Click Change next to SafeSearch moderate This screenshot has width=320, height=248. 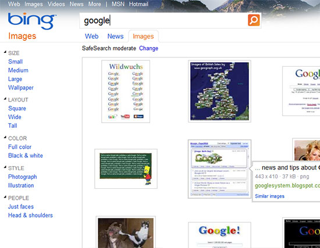click(148, 48)
